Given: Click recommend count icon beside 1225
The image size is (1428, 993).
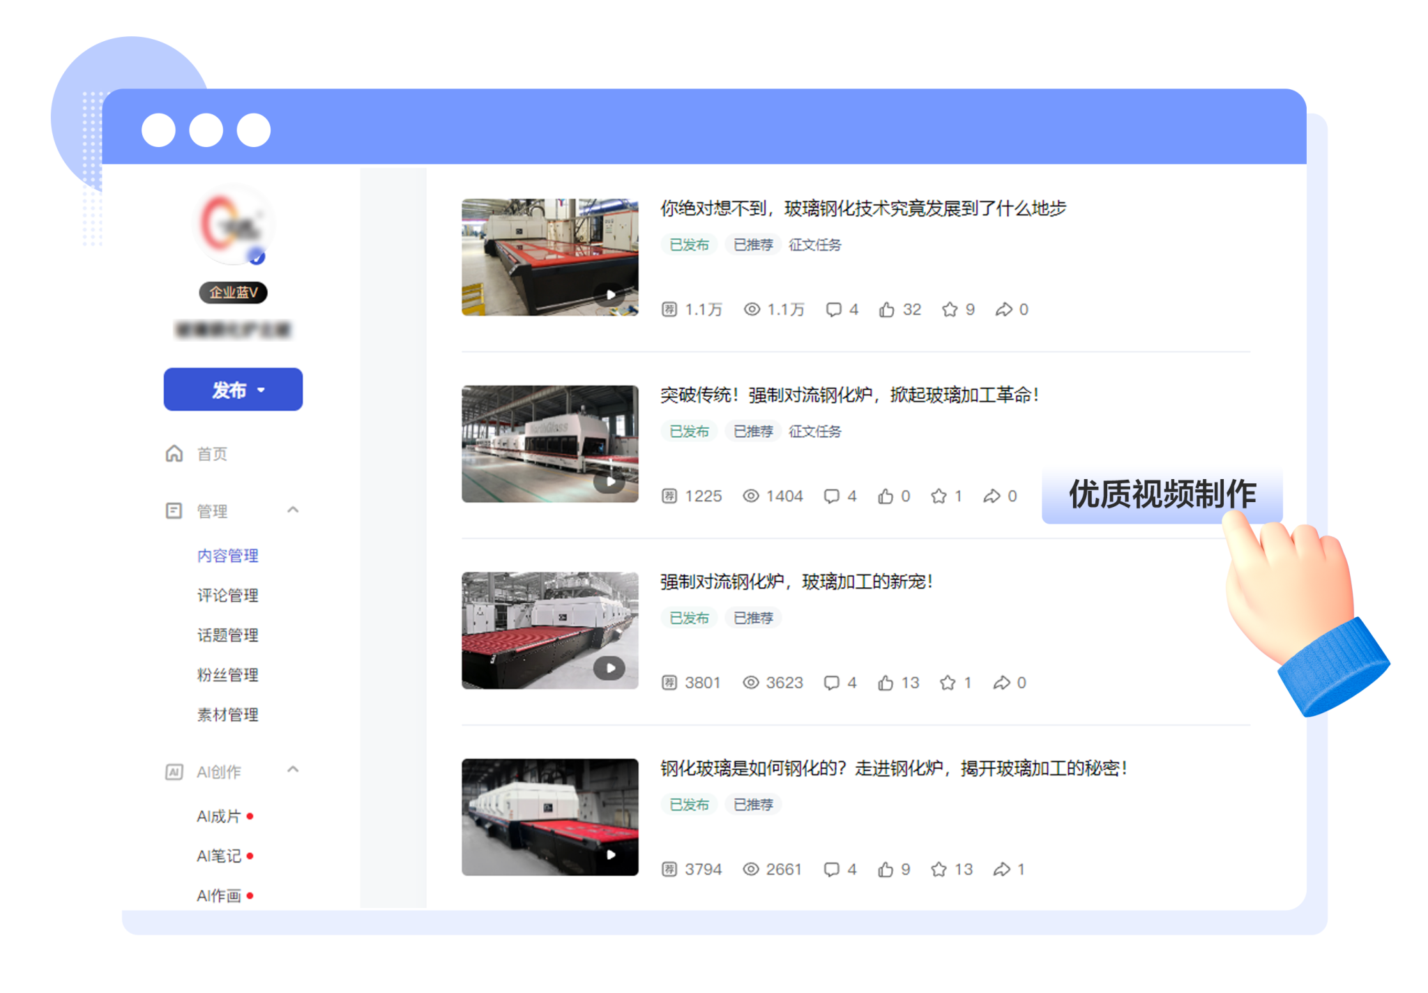Looking at the screenshot, I should click(669, 496).
